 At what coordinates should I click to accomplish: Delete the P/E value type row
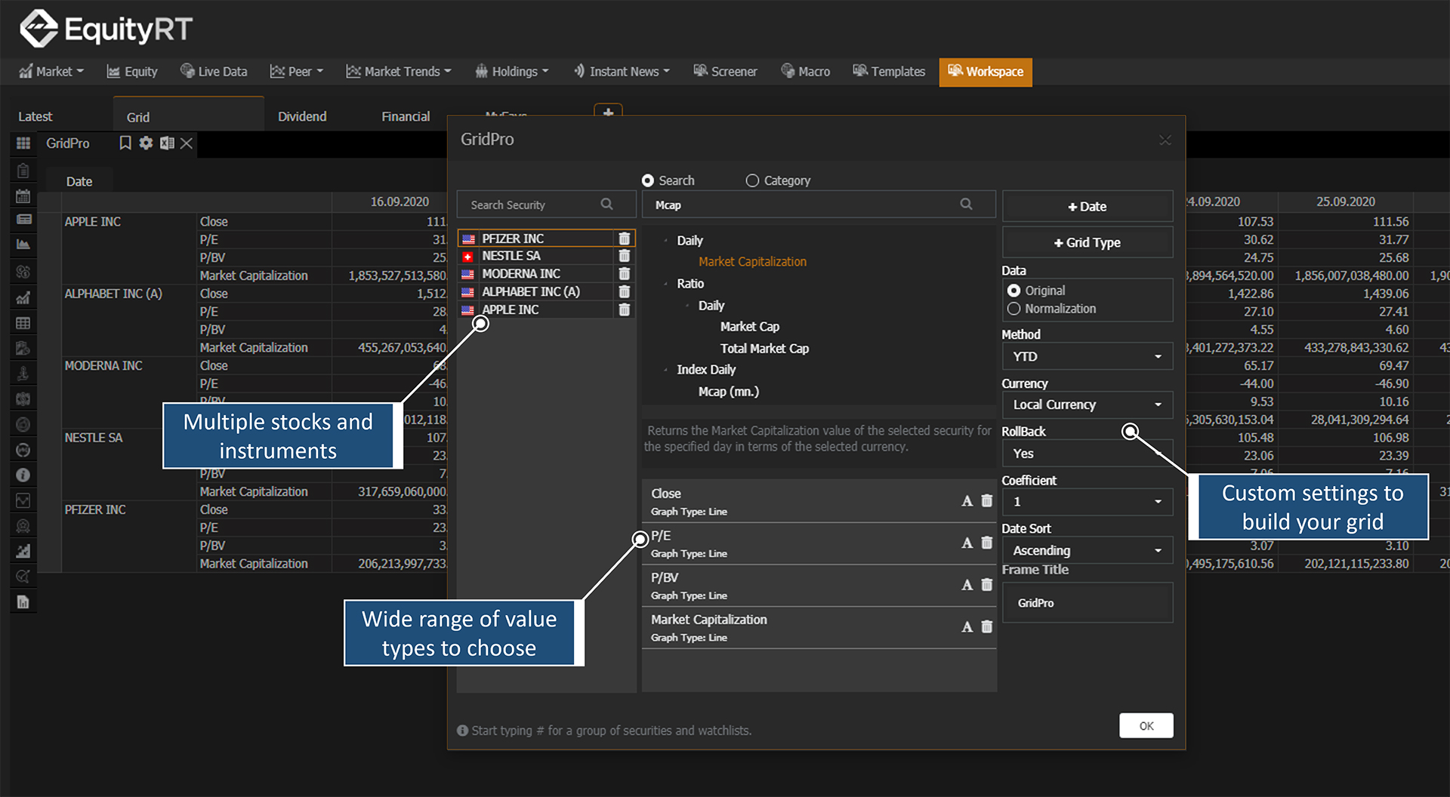[986, 543]
